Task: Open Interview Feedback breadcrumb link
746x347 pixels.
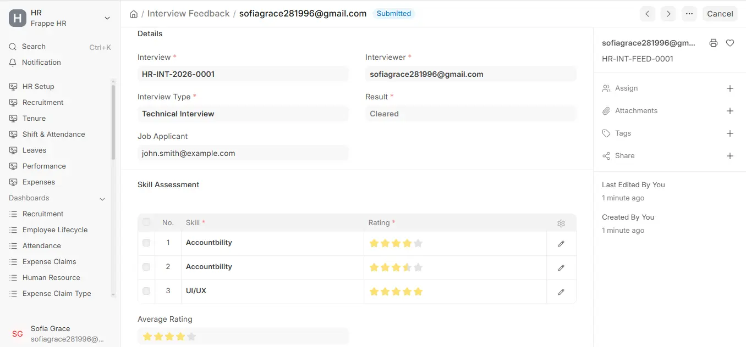Action: (188, 14)
